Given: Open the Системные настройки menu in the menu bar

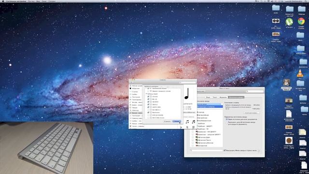Looking at the screenshot, I should click(x=16, y=1).
